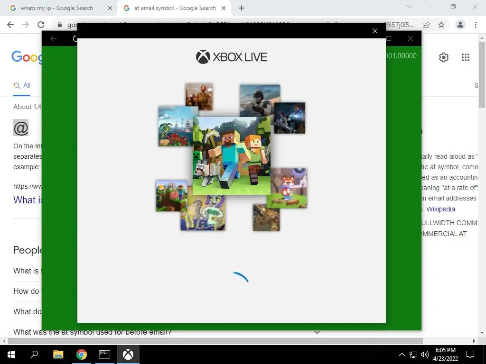Open the Chrome three-dot menu

476,25
